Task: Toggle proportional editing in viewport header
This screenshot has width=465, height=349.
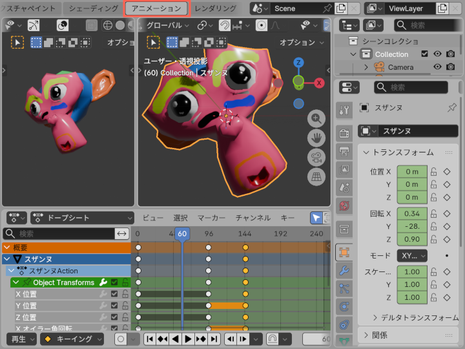Action: pyautogui.click(x=262, y=25)
